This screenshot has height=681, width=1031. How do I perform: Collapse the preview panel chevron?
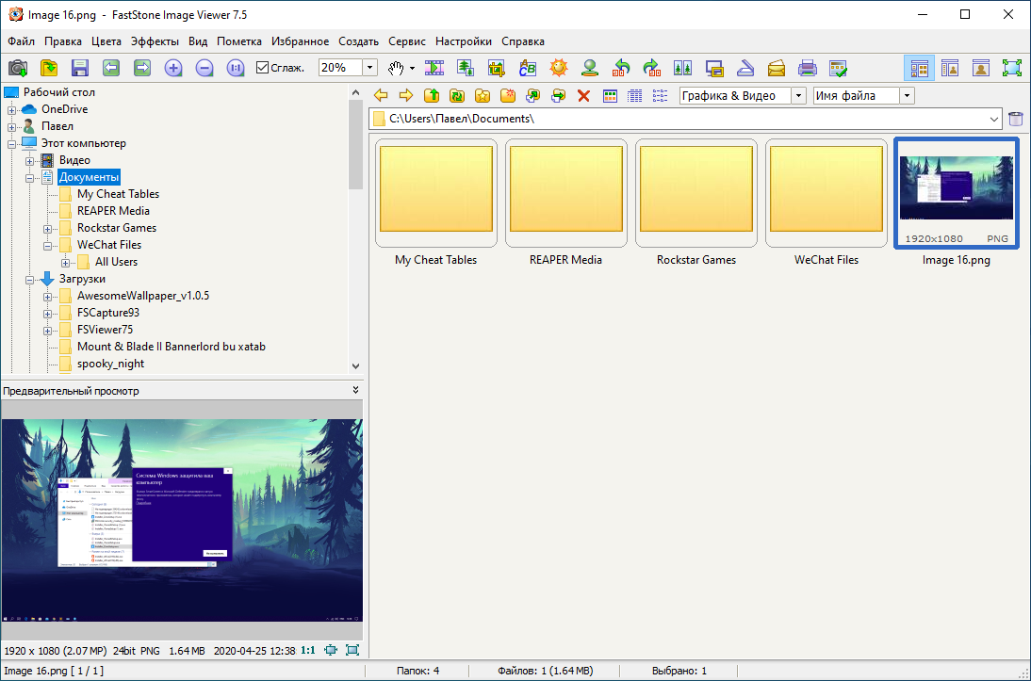point(355,390)
